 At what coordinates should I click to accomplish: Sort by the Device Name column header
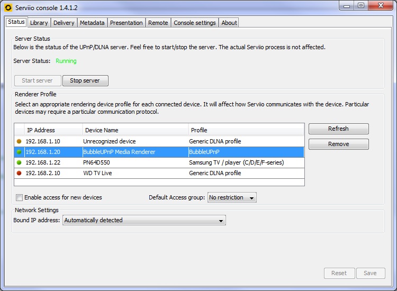(x=135, y=130)
